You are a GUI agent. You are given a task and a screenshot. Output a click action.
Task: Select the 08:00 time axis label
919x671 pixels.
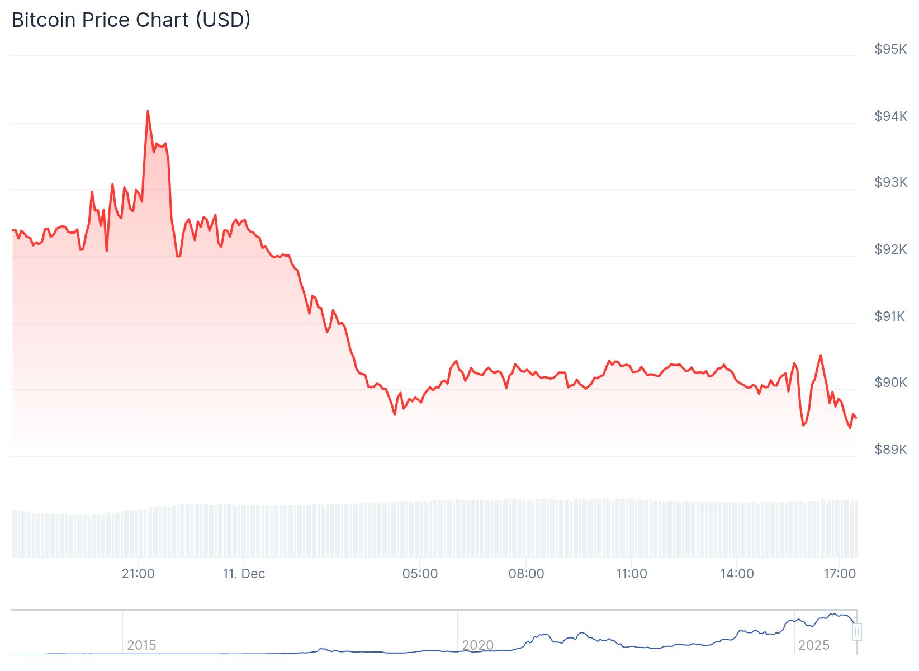(526, 574)
